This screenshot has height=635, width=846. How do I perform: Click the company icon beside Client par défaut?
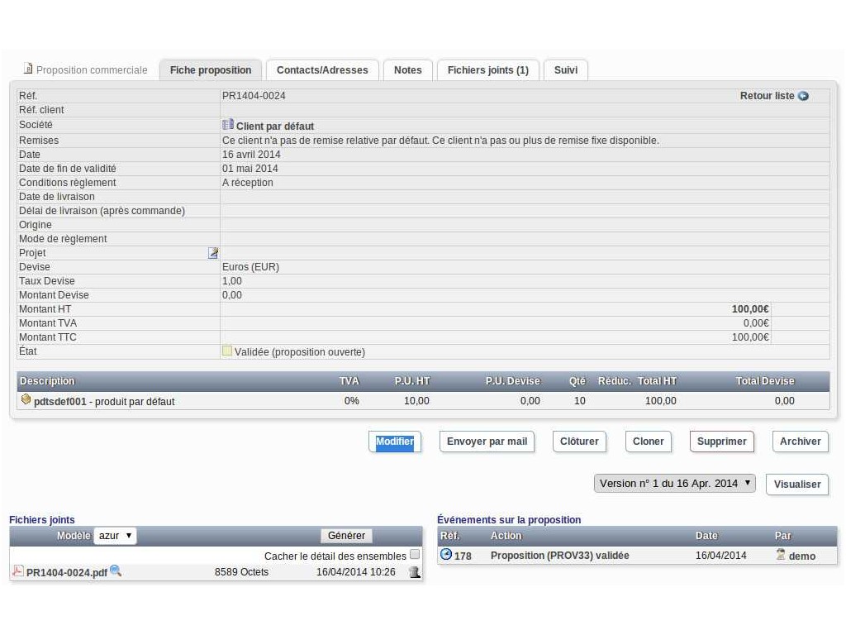(x=228, y=125)
